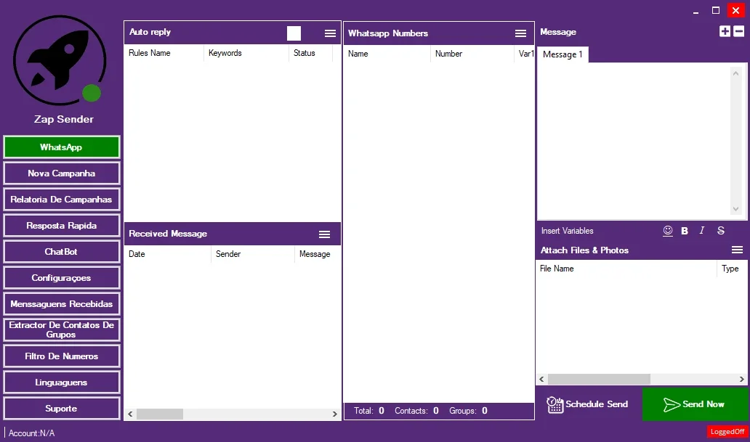Maximize the Zap Sender window
Screen dimensions: 750x442
coord(716,10)
